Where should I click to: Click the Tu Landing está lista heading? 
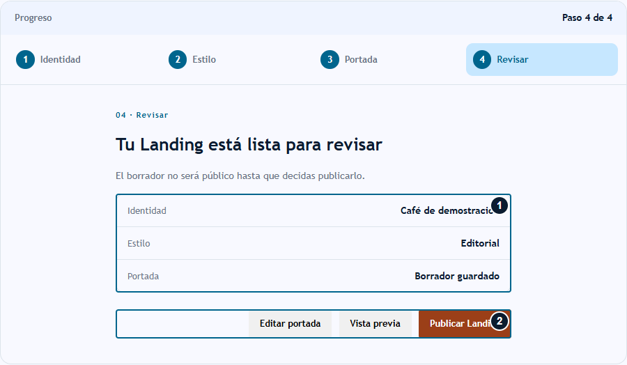tap(249, 145)
